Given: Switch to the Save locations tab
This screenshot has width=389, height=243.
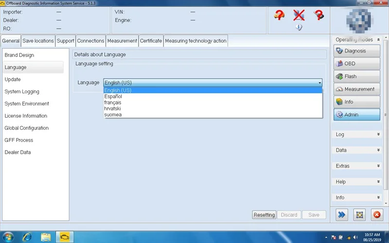Looking at the screenshot, I should [38, 41].
